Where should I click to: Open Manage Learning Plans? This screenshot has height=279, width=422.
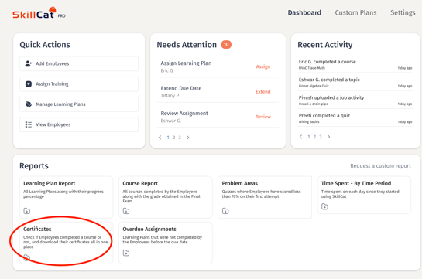click(x=79, y=104)
